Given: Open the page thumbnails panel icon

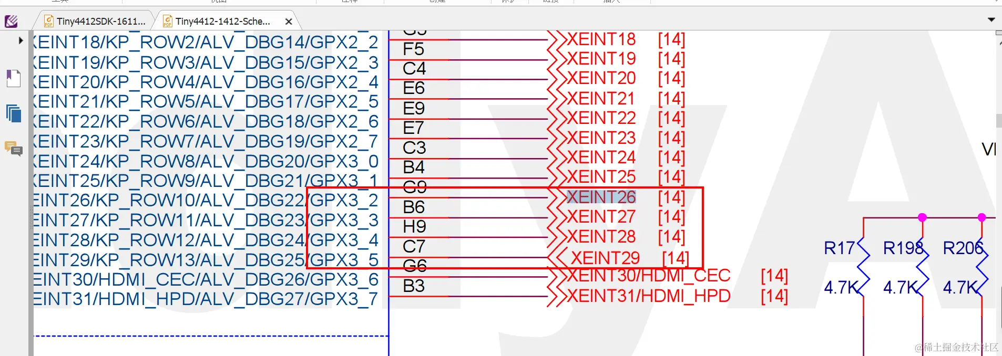Looking at the screenshot, I should (14, 113).
